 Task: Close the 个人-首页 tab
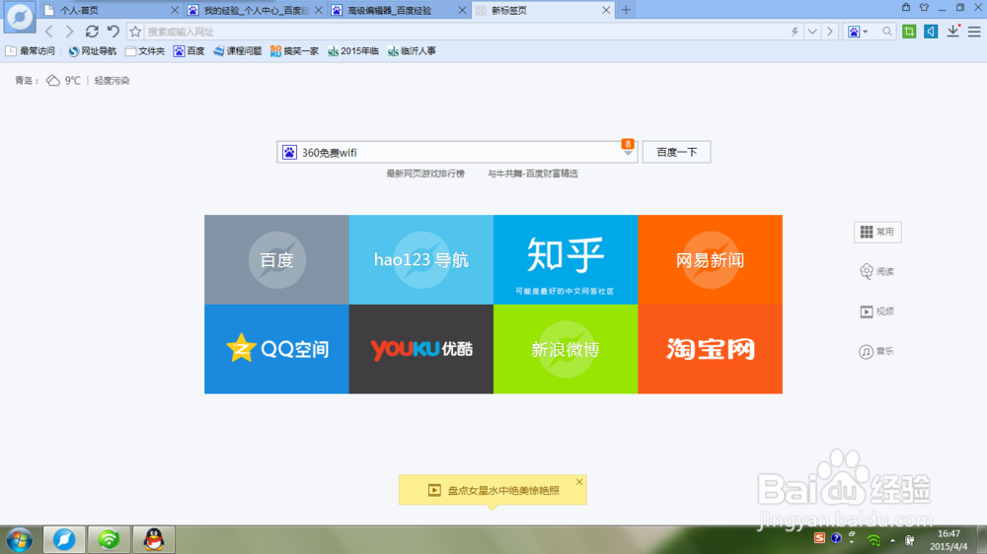click(x=175, y=10)
